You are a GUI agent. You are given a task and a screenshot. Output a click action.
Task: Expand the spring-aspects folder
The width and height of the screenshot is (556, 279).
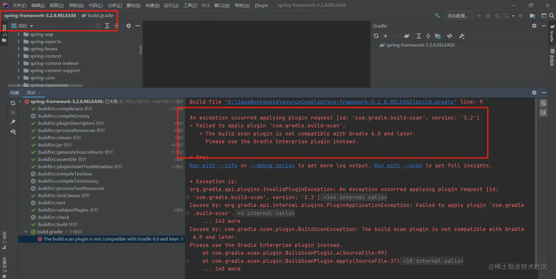point(18,42)
